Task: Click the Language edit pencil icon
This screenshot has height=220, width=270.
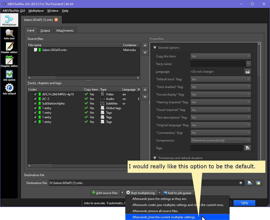Action: pyautogui.click(x=247, y=71)
